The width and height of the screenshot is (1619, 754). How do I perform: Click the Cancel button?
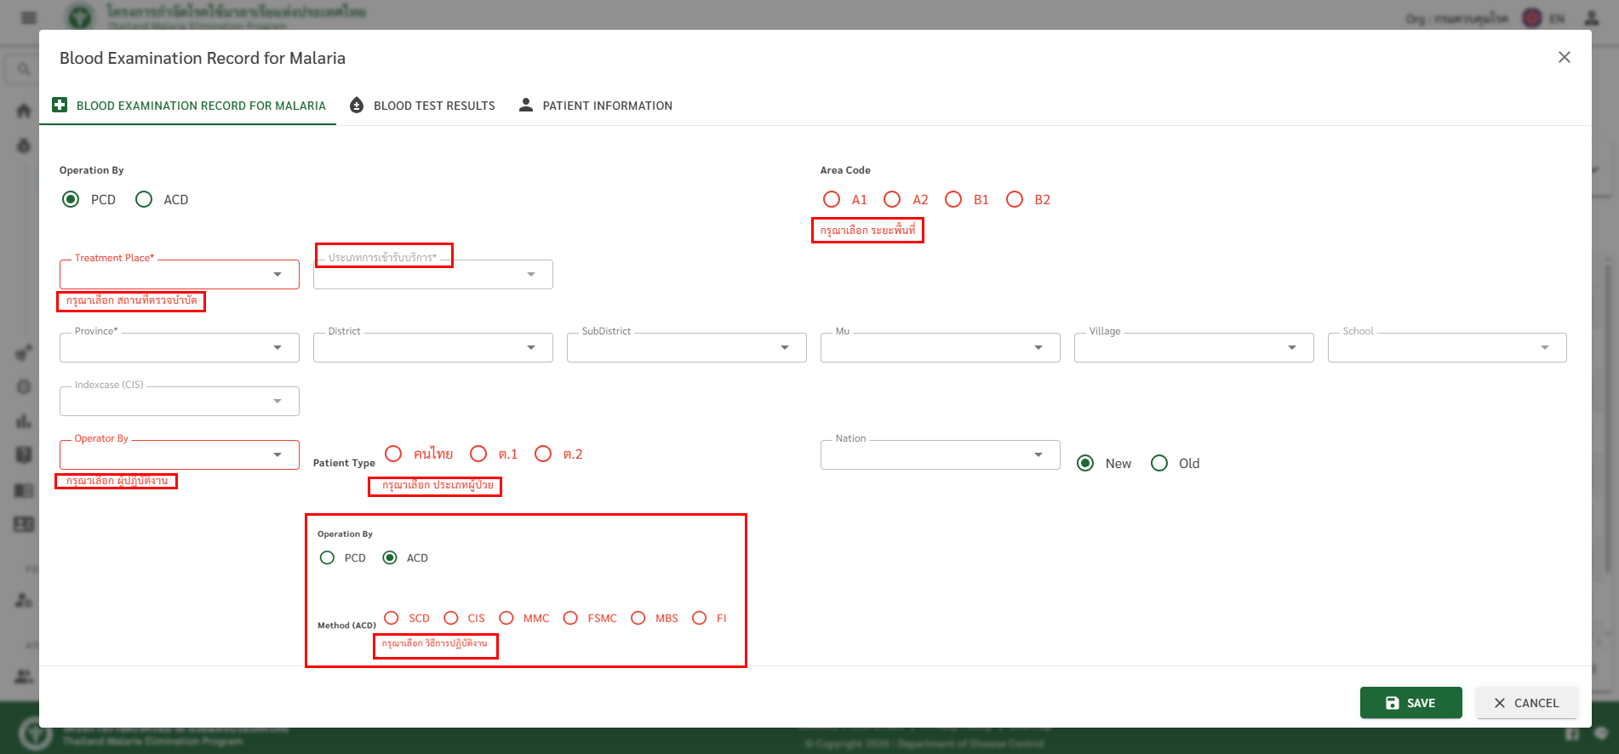[1526, 703]
